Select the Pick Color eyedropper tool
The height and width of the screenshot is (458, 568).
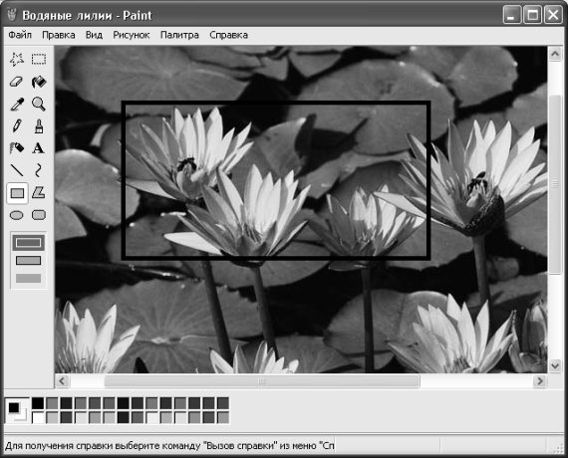17,105
